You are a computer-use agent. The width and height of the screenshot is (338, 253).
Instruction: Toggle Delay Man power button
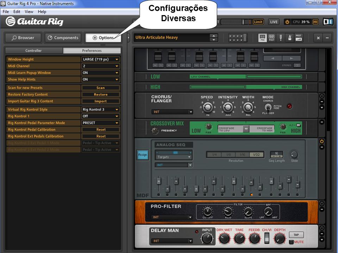coord(321,228)
